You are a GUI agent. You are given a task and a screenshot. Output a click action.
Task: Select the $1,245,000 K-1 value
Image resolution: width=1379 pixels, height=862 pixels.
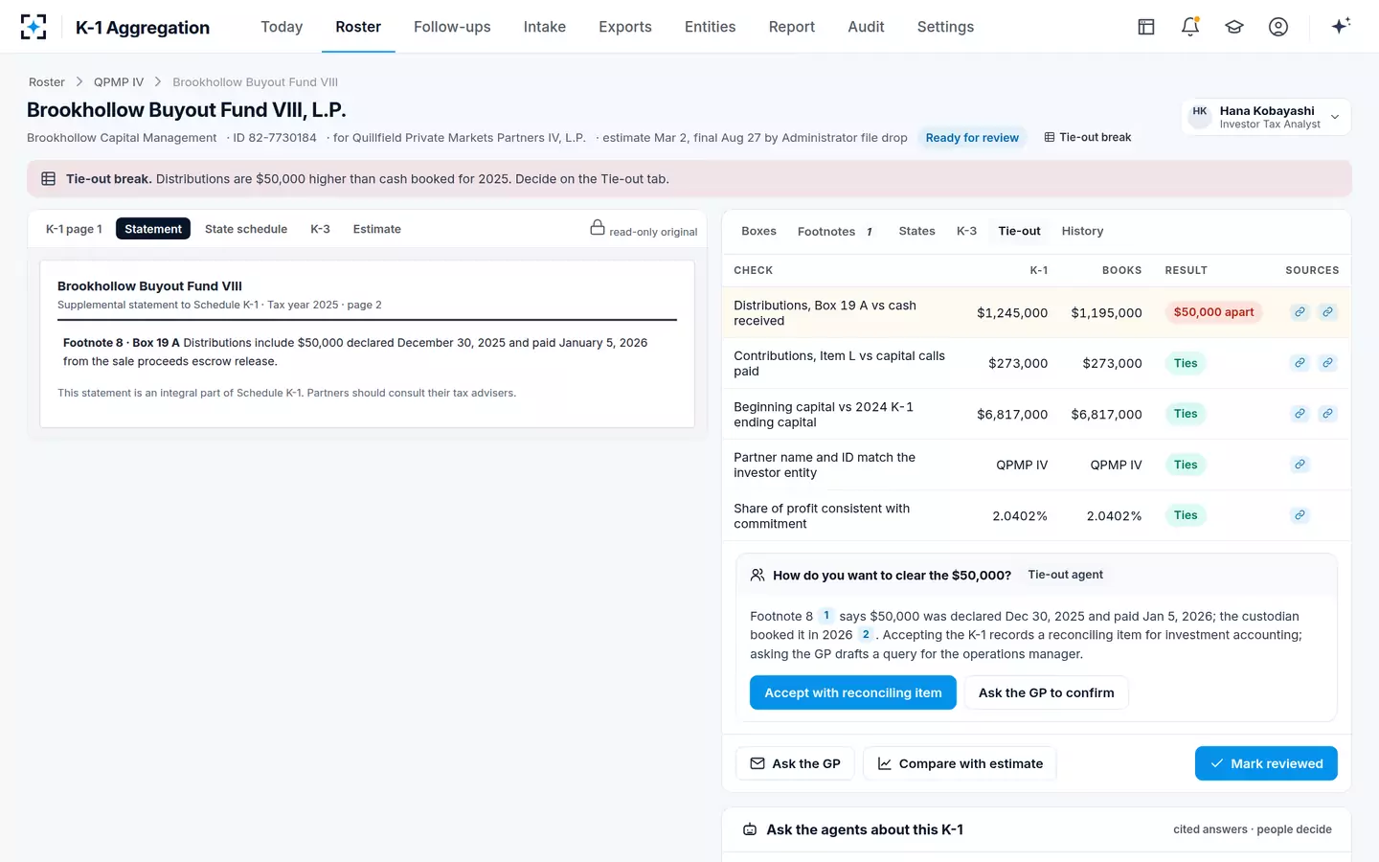coord(1012,313)
